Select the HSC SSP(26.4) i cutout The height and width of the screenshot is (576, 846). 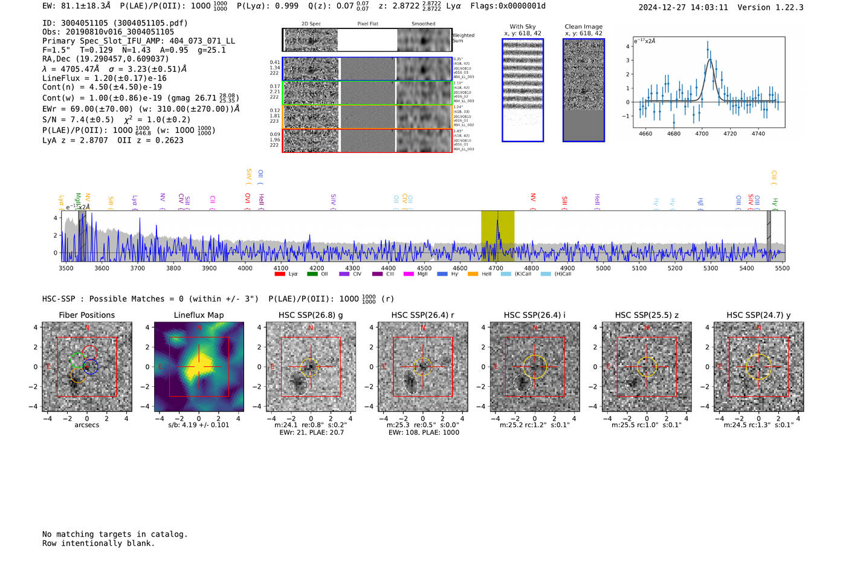[535, 366]
